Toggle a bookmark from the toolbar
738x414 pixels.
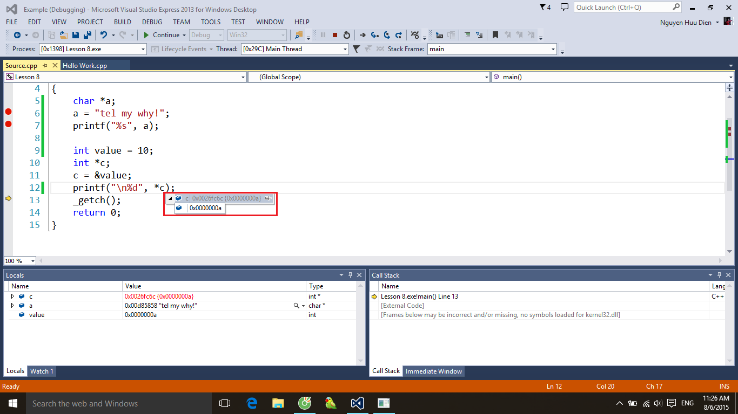495,35
